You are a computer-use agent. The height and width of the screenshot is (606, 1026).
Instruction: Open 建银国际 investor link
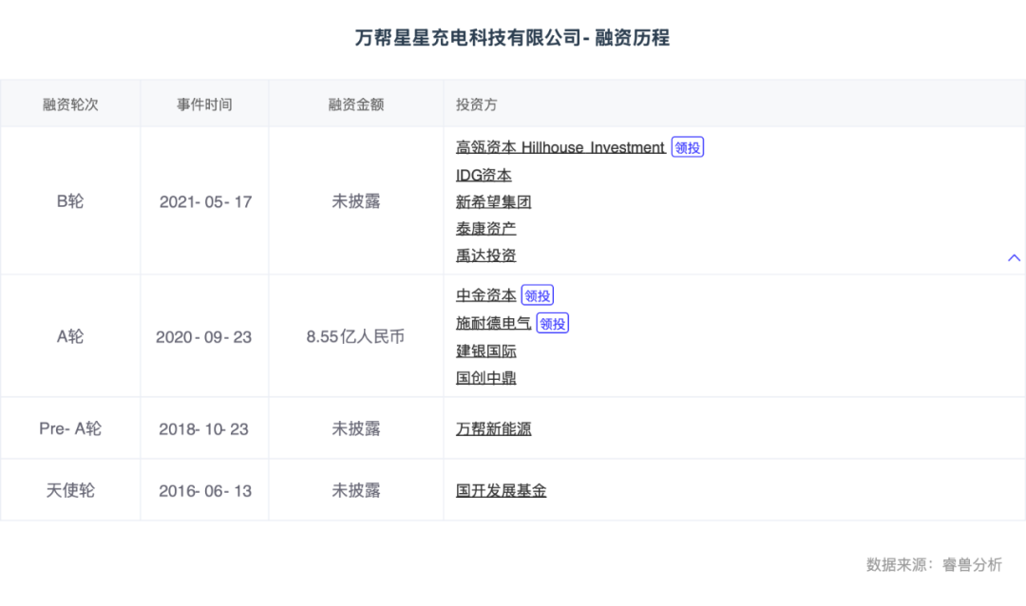(485, 351)
